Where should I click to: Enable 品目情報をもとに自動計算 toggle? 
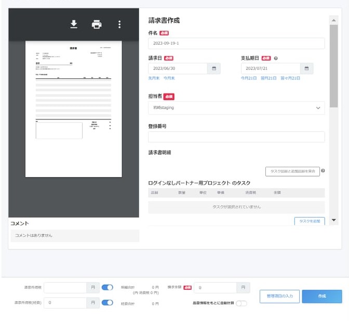(x=241, y=303)
